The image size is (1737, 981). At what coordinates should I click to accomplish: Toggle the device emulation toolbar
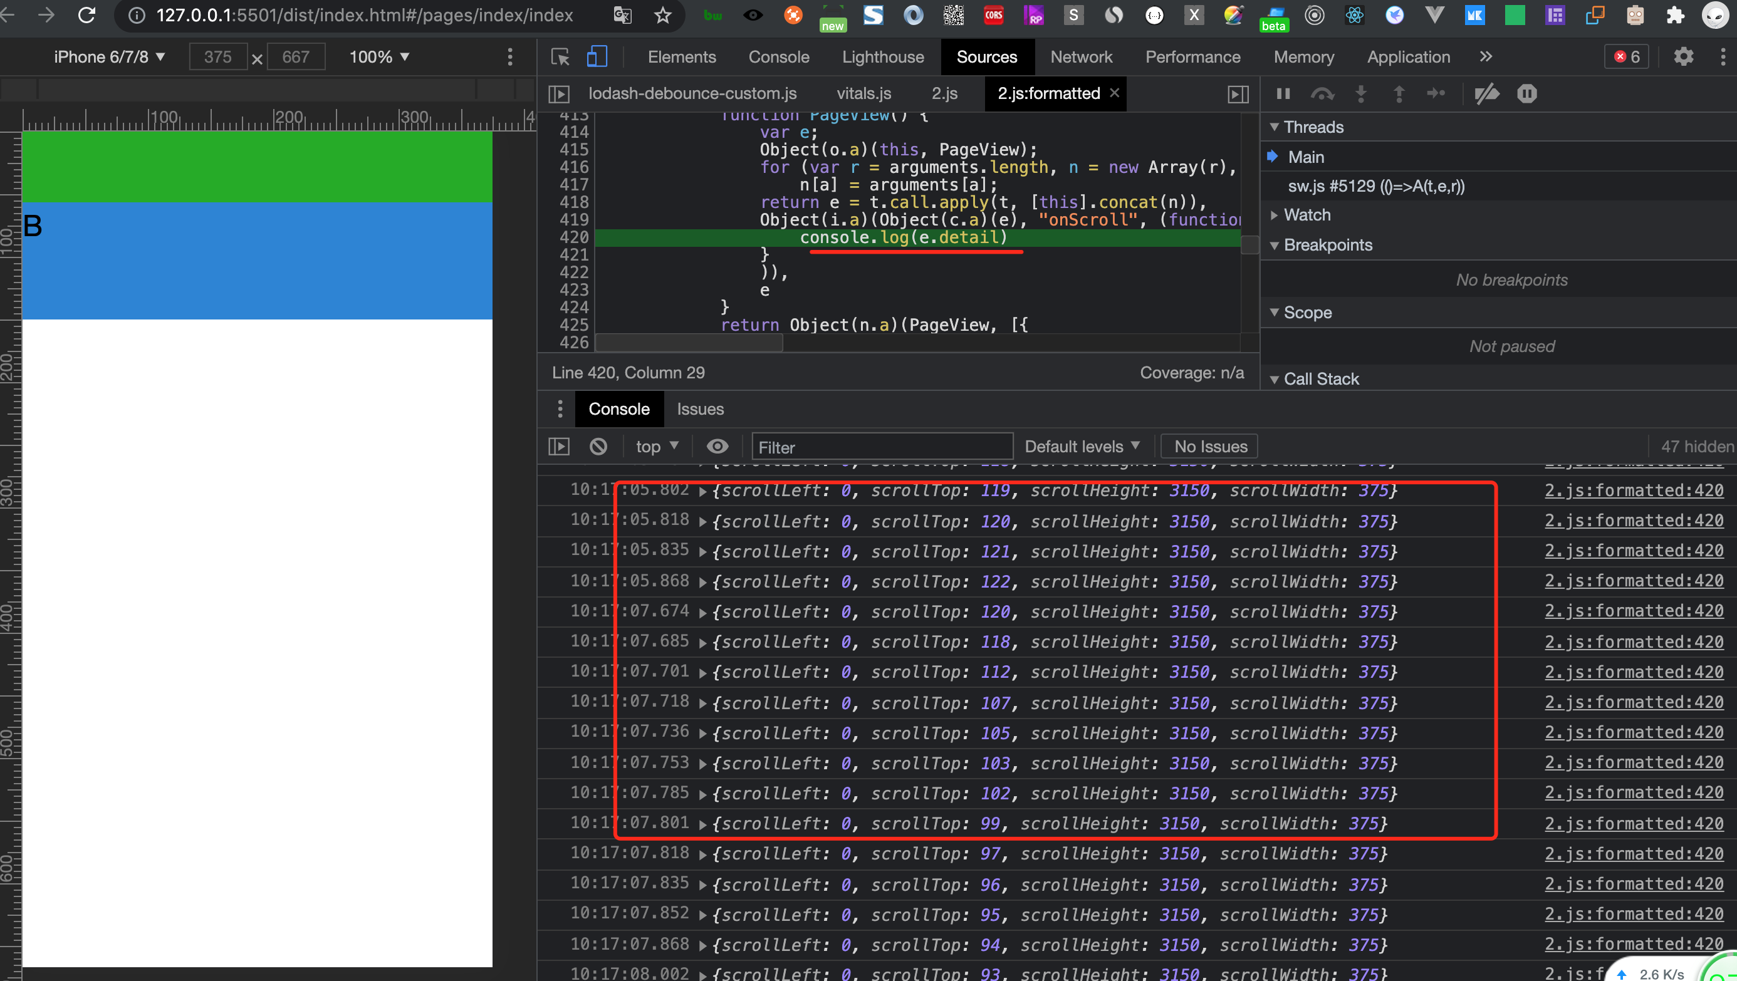pyautogui.click(x=596, y=56)
